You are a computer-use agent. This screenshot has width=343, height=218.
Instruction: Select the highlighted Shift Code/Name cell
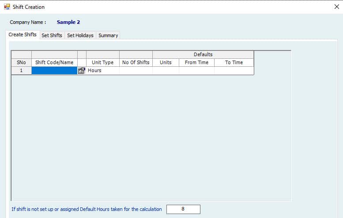click(54, 71)
